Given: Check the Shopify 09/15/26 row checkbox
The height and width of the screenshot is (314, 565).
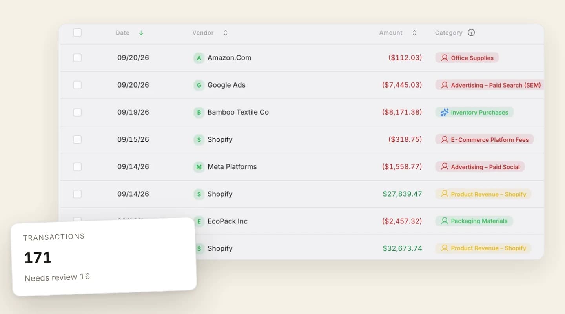Looking at the screenshot, I should coord(77,139).
